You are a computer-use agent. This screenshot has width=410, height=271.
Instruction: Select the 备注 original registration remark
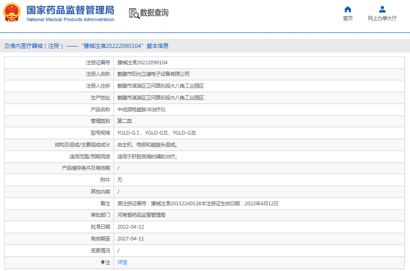(x=198, y=203)
